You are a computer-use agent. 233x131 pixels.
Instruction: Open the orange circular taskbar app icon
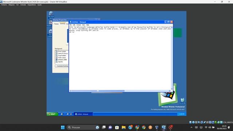point(150,127)
